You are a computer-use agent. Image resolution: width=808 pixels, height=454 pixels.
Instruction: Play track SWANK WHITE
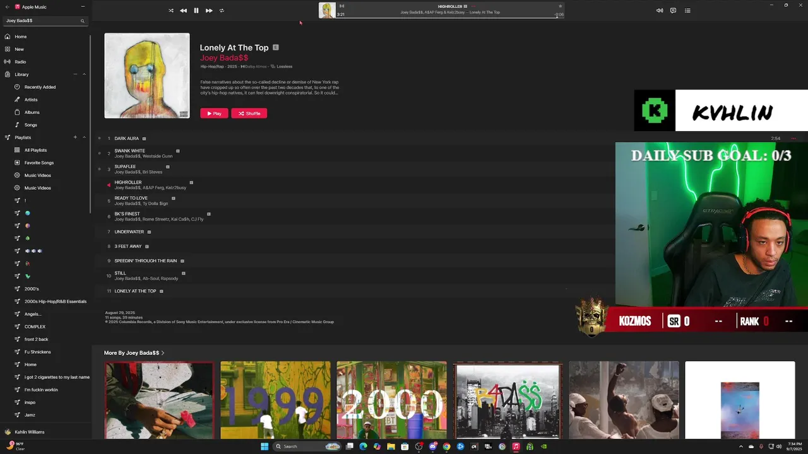pyautogui.click(x=129, y=151)
